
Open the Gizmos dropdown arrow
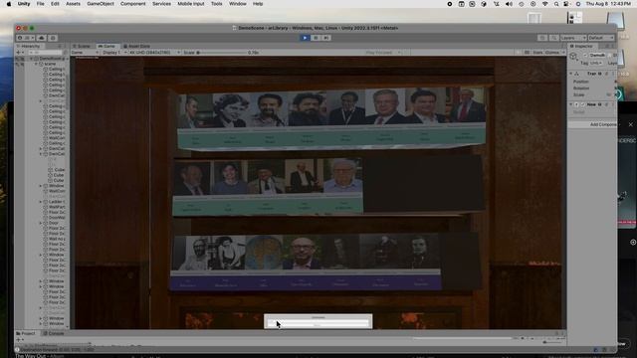pos(562,53)
